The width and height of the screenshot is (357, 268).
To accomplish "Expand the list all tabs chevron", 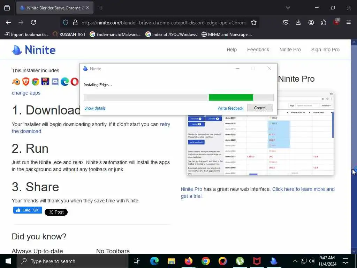I will pyautogui.click(x=288, y=8).
